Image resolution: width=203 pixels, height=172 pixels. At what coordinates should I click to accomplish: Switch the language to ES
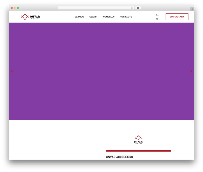click(157, 19)
